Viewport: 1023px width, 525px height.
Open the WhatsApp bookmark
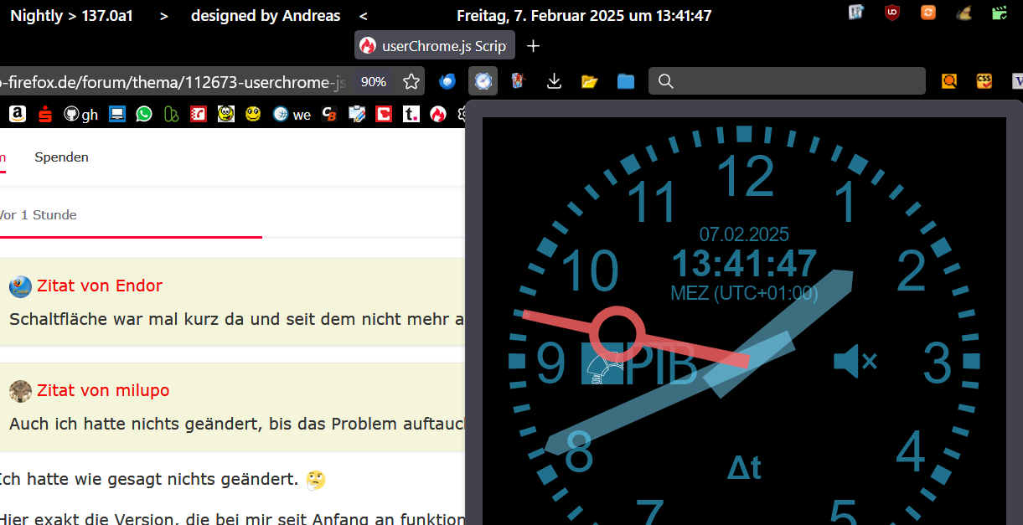pyautogui.click(x=144, y=114)
